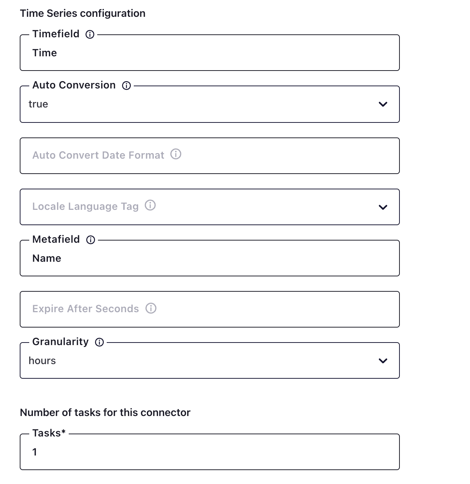Show the Auto Conversion info tooltip icon
The width and height of the screenshot is (470, 484).
click(x=126, y=86)
